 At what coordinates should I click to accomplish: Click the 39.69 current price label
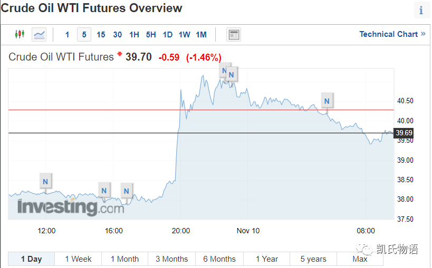point(404,133)
